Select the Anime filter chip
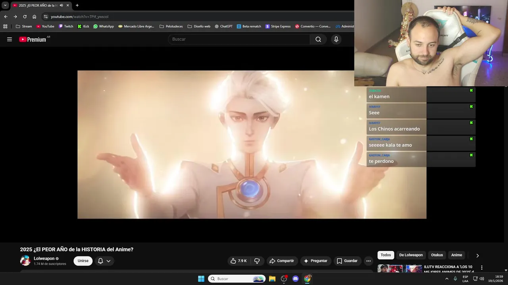The height and width of the screenshot is (285, 508). point(456,255)
